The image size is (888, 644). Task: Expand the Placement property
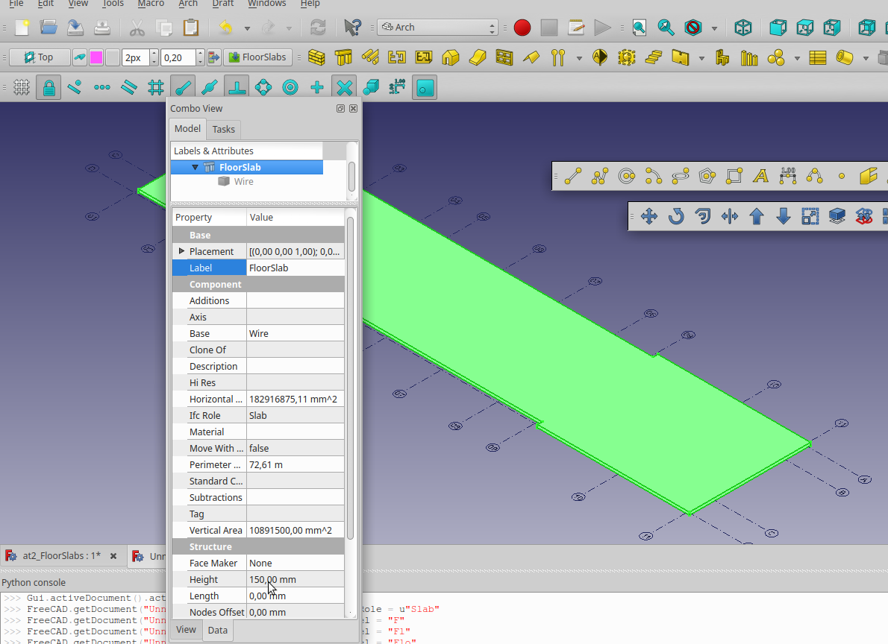[x=181, y=250]
